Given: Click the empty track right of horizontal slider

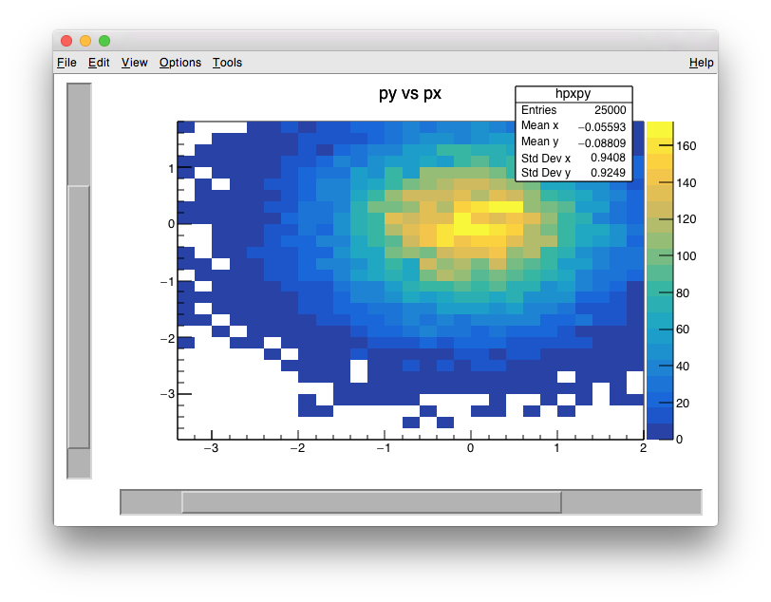Looking at the screenshot, I should (x=631, y=502).
